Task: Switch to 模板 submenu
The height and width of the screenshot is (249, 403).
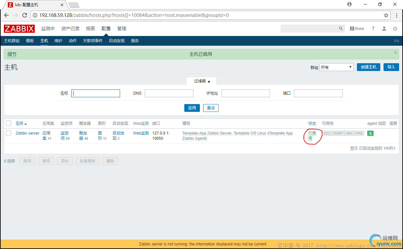Action: 30,41
